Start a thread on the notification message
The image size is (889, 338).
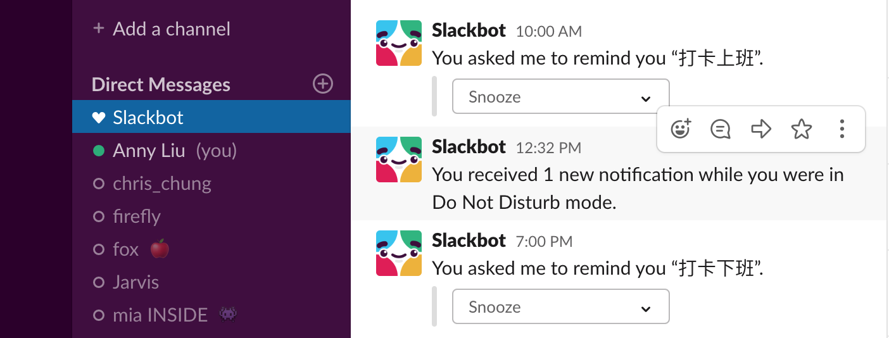[721, 129]
